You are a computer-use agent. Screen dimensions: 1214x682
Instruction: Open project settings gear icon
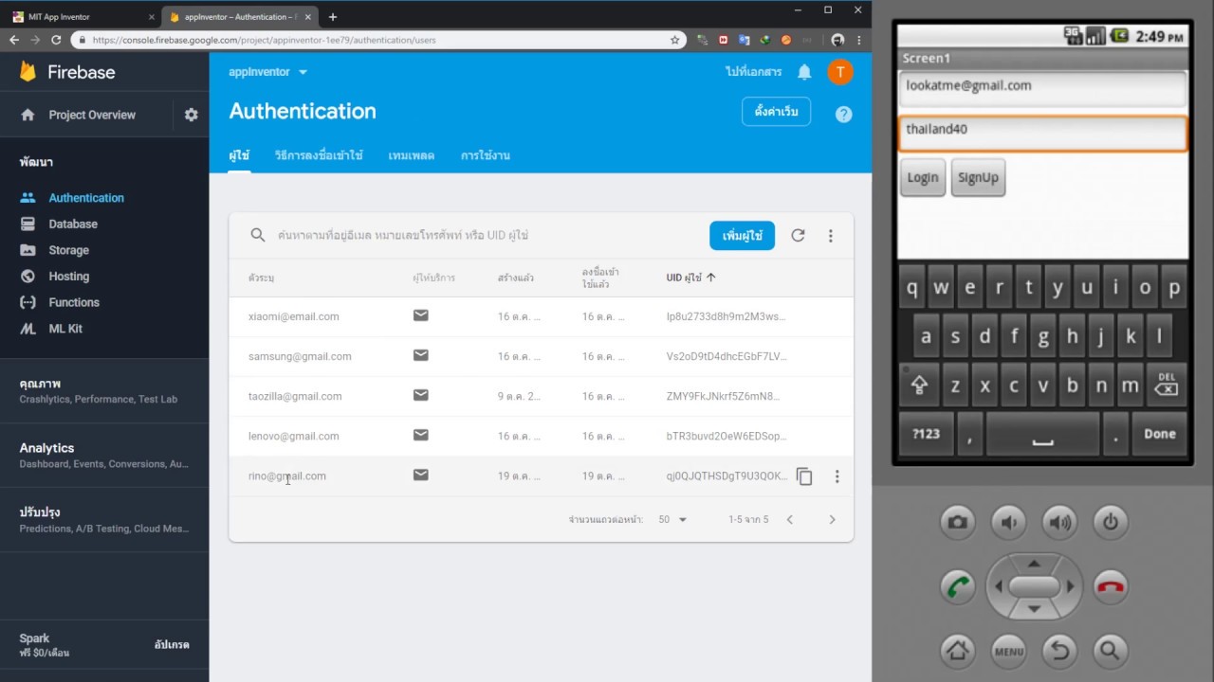(x=192, y=115)
